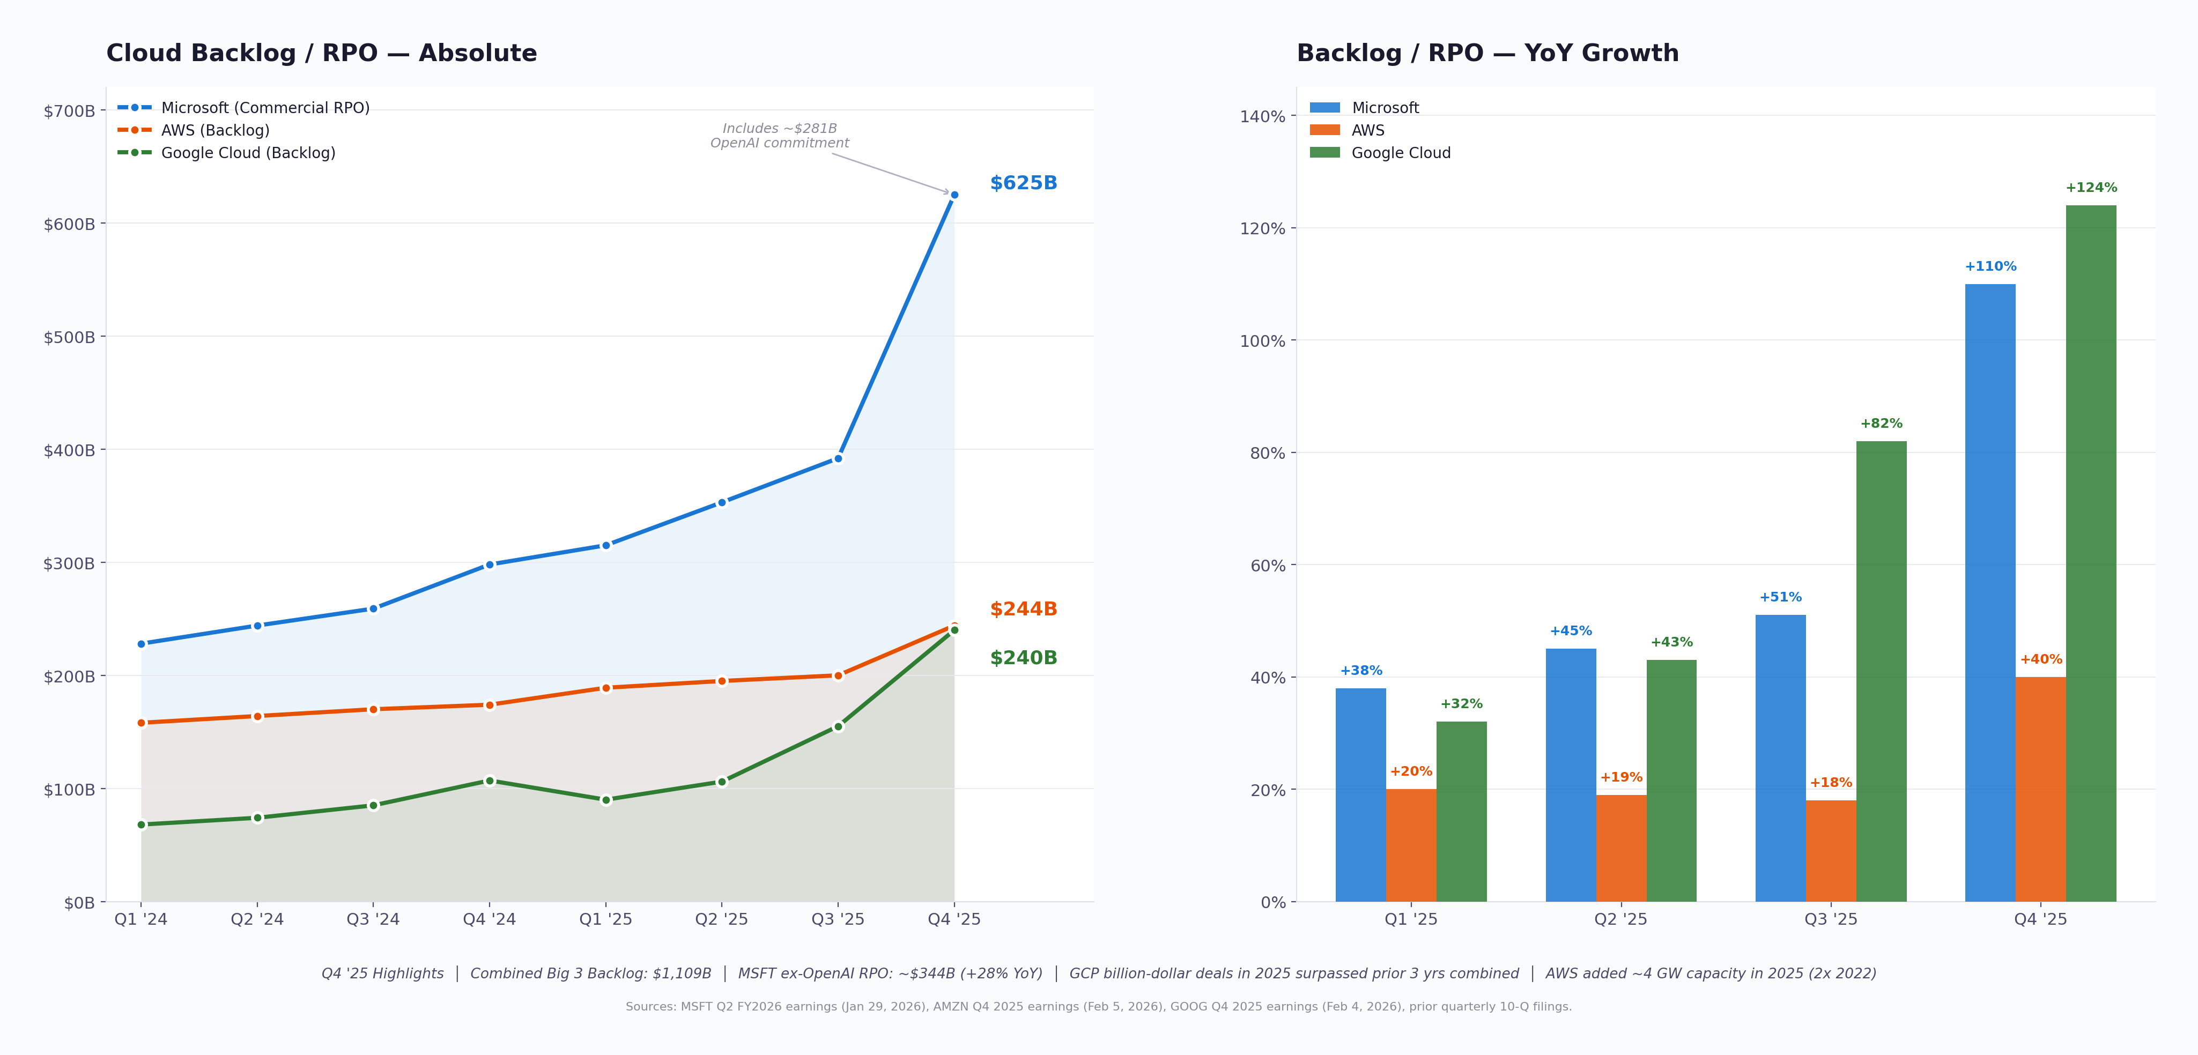Click the +38% Microsoft Q1 '25 bar
The width and height of the screenshot is (2198, 1055).
1360,795
